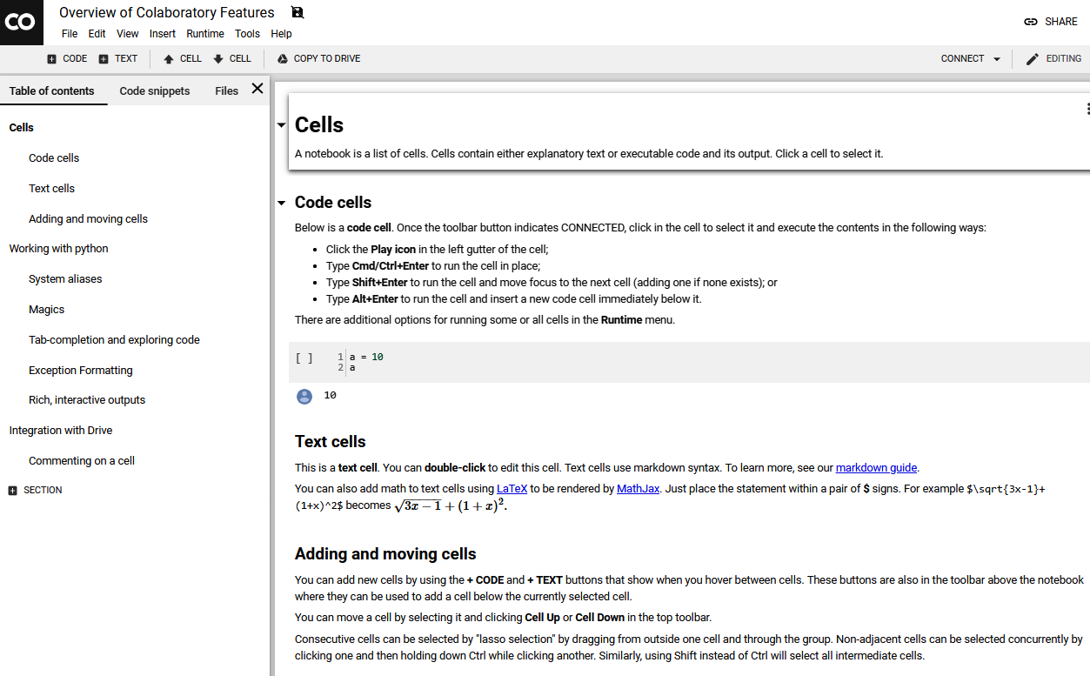The image size is (1090, 676).
Task: Open the Insert menu
Action: [163, 34]
